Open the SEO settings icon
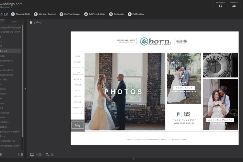This screenshot has width=243, height=162. tap(39, 155)
